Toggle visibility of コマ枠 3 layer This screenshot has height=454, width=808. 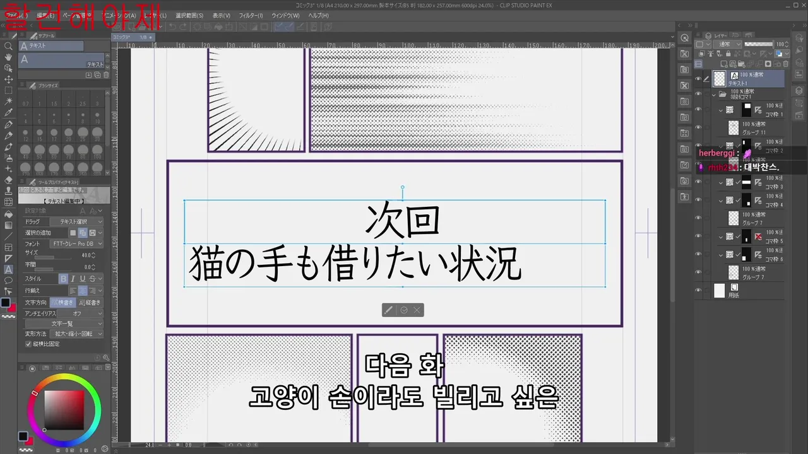698,182
